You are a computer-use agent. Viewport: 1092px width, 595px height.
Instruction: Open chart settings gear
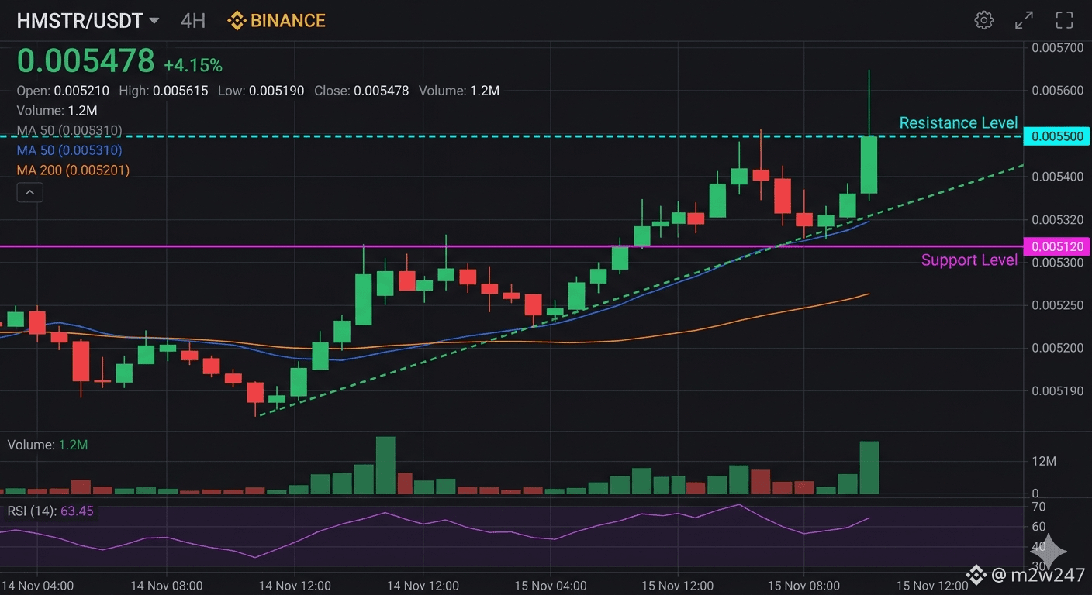pyautogui.click(x=984, y=20)
